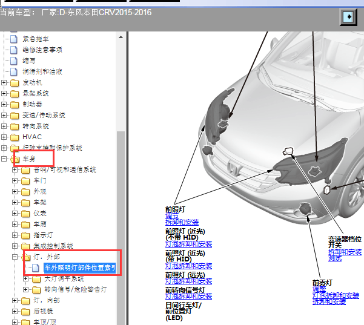Viewport: 364px width, 325px height.
Task: Expand the 制动器 tree node
Action: tap(4, 104)
